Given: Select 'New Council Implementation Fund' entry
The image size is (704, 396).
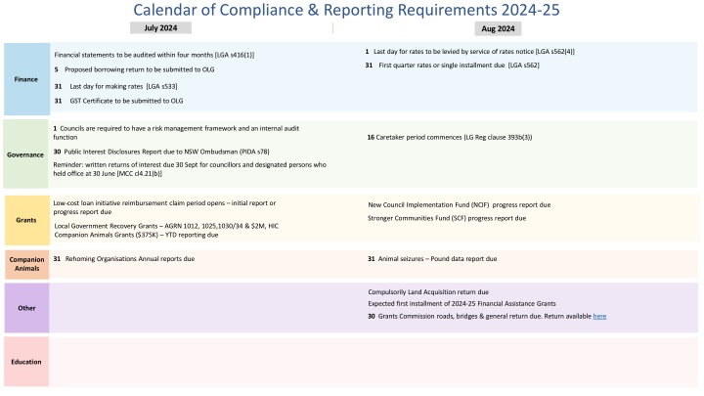Looking at the screenshot, I should pos(460,204).
